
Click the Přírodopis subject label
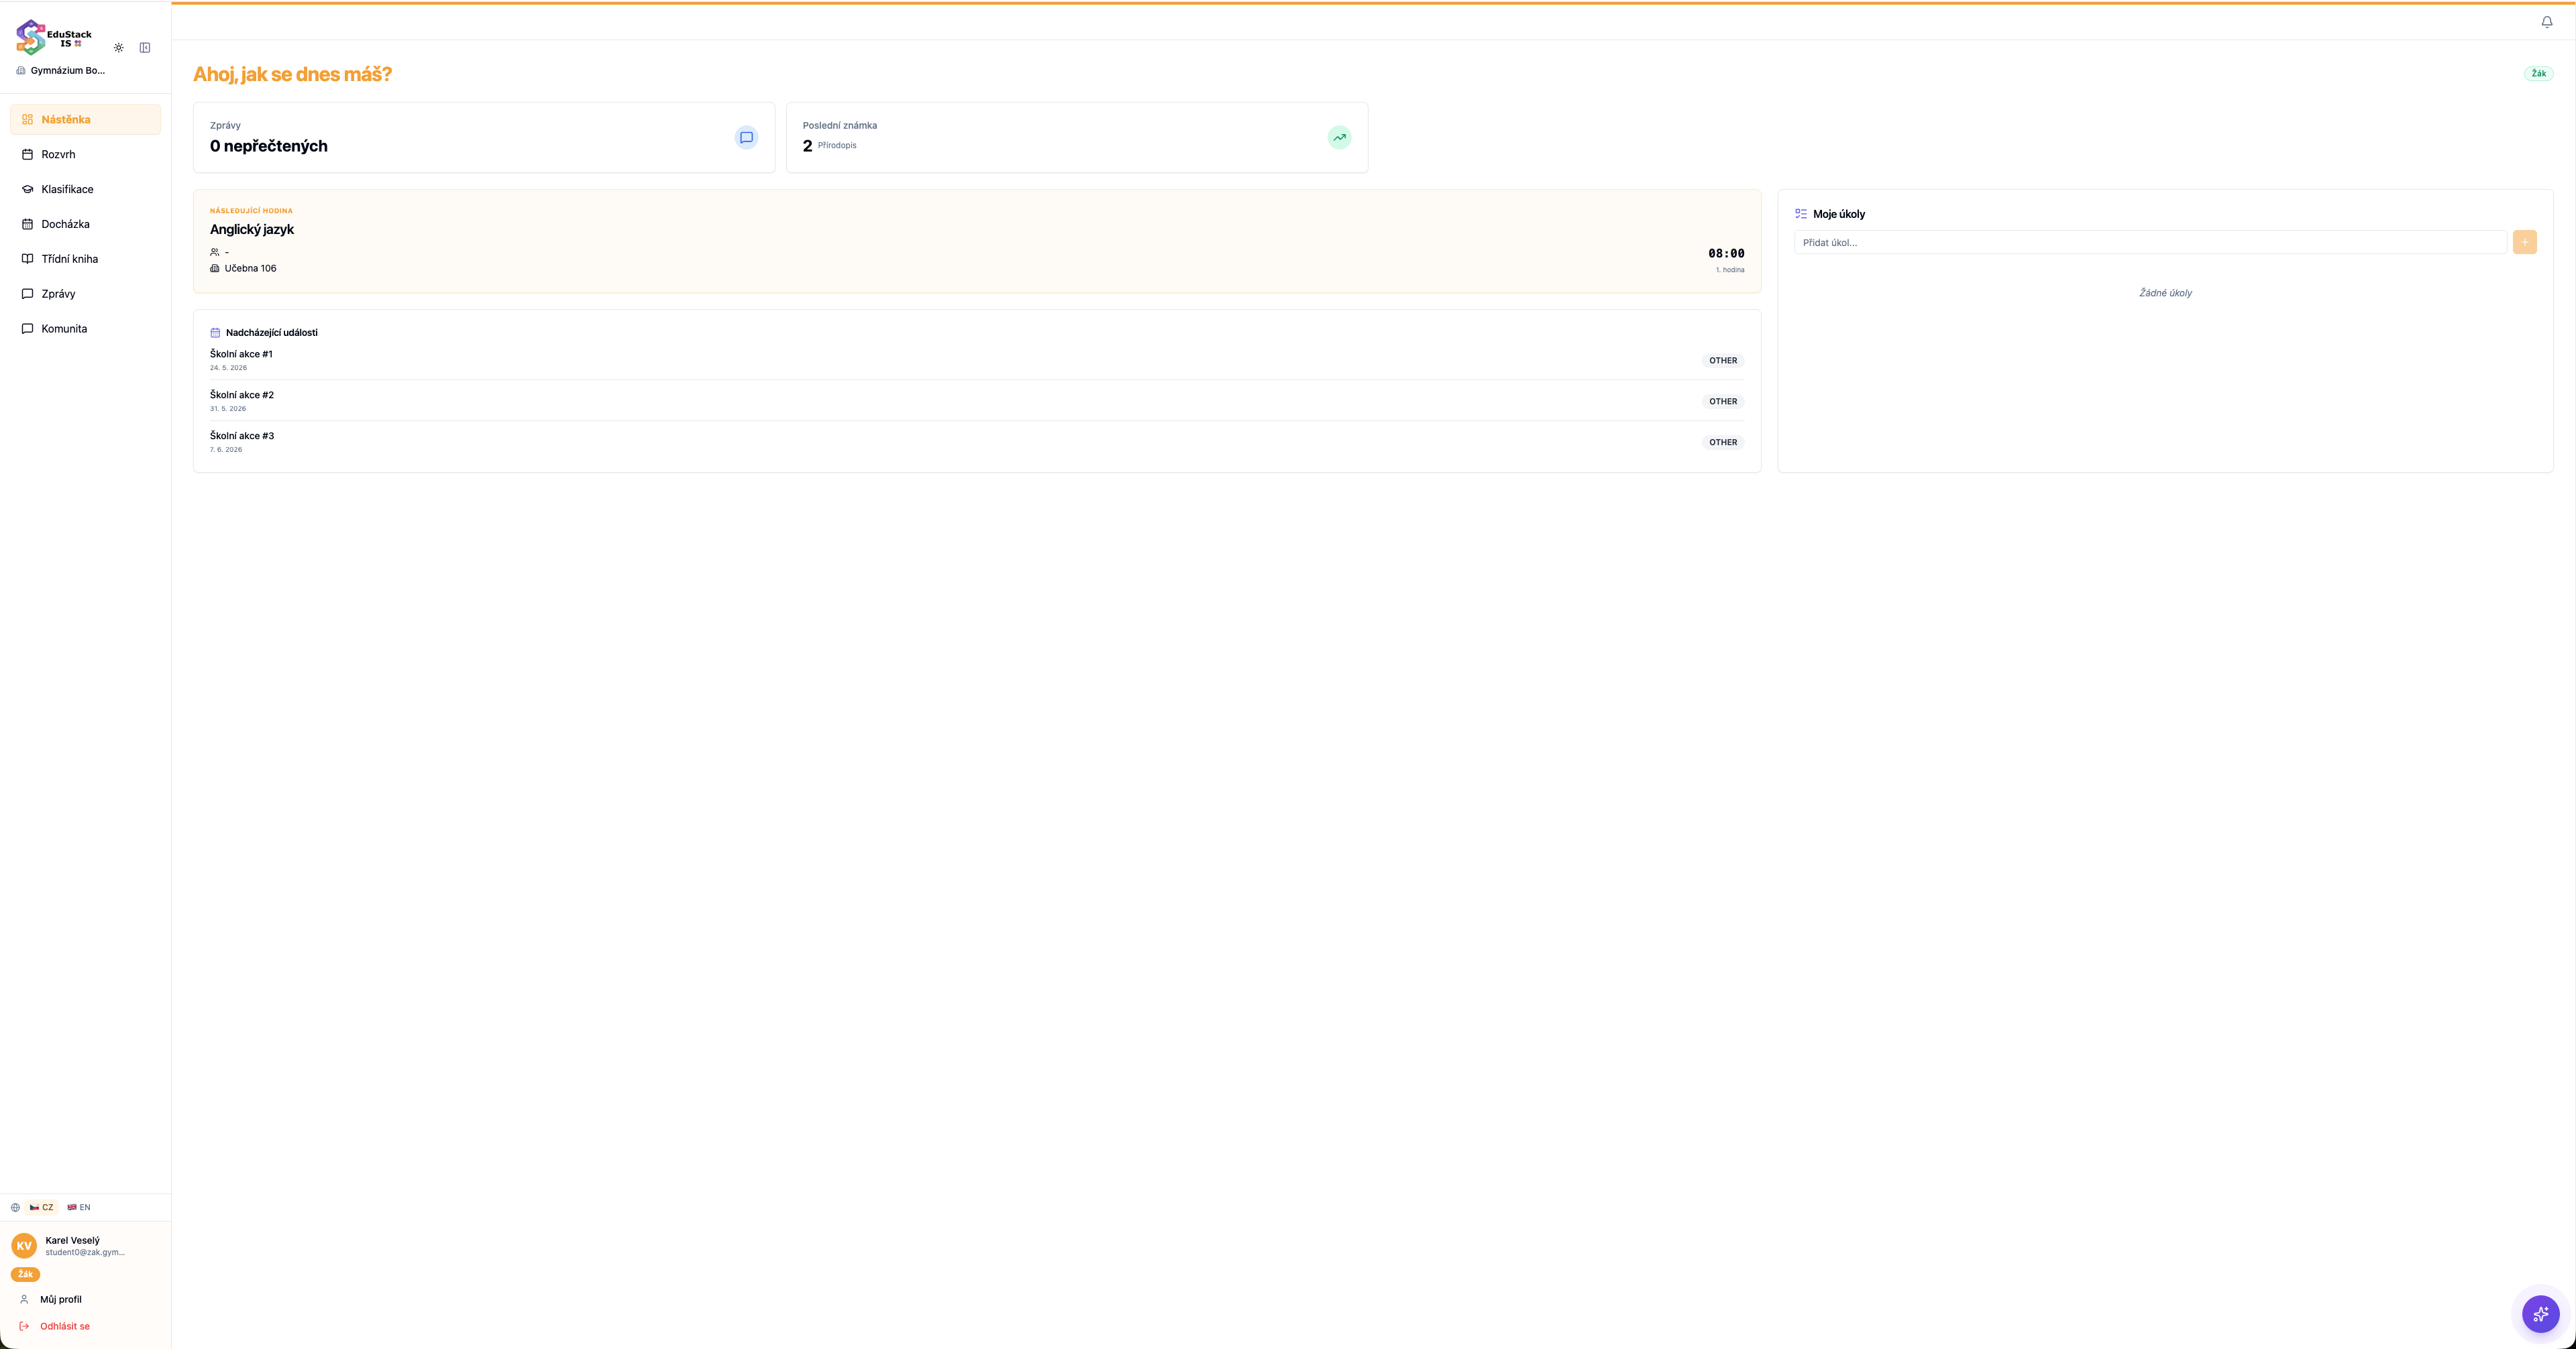pyautogui.click(x=837, y=146)
